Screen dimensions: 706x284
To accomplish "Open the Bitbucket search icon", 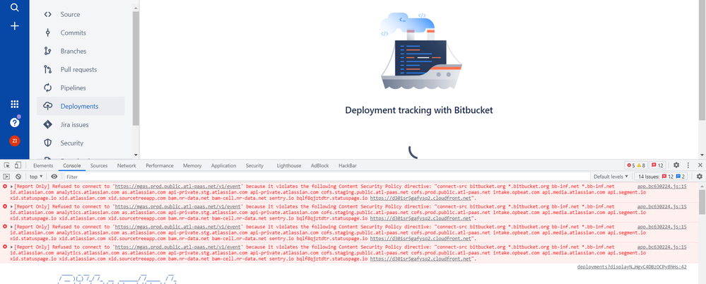I will point(14,7).
